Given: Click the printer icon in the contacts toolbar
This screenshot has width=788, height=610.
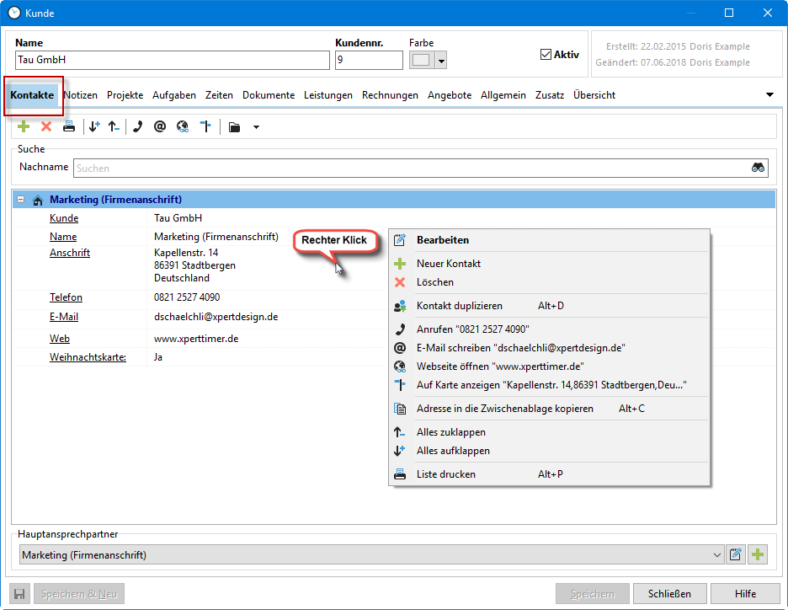Looking at the screenshot, I should pos(69,127).
